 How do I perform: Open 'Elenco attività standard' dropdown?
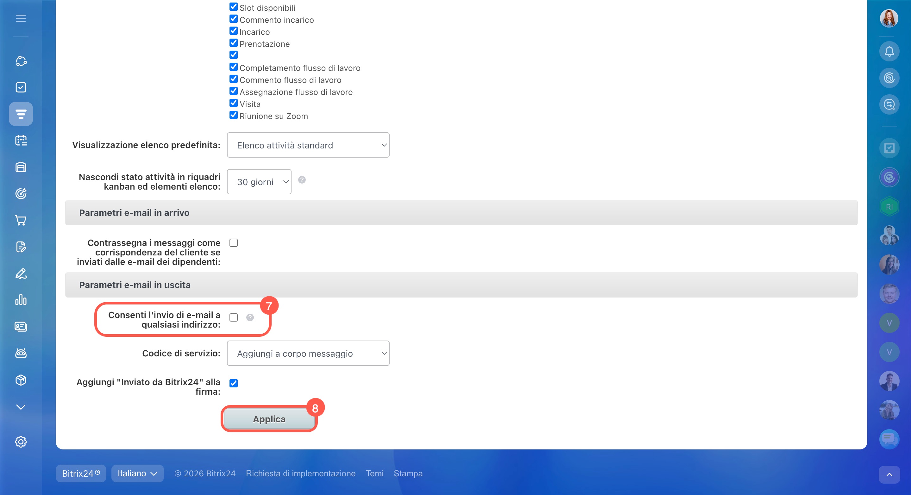(308, 145)
